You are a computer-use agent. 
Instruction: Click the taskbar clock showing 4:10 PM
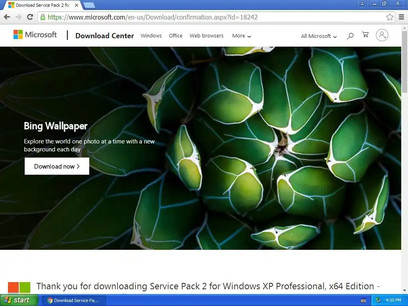[x=393, y=300]
